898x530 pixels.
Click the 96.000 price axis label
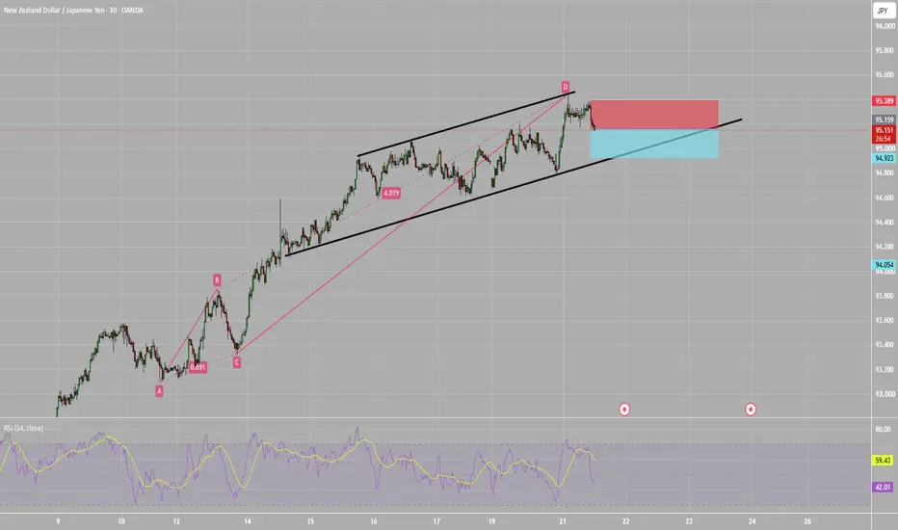click(885, 26)
